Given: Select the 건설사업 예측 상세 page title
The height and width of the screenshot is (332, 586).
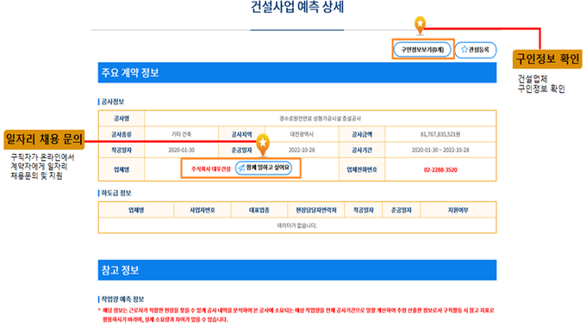Looking at the screenshot, I should coord(297,7).
